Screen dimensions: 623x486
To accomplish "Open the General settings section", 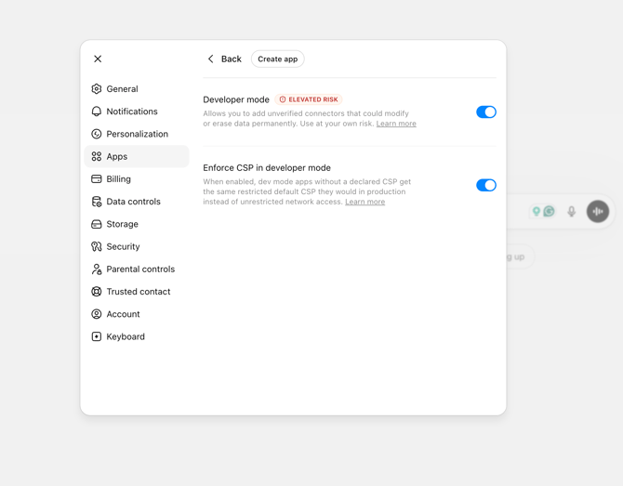I will (137, 89).
